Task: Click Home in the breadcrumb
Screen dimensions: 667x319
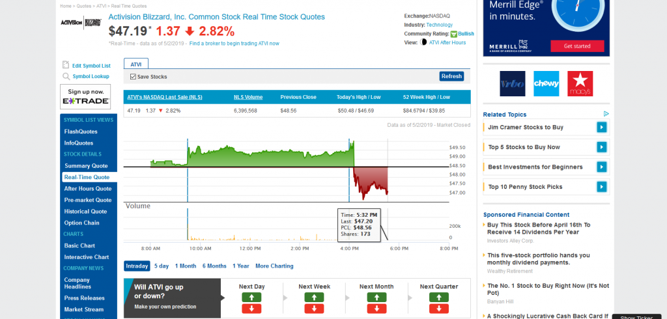Action: click(x=66, y=7)
